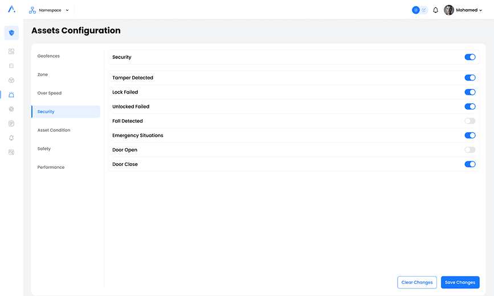Turn on the Door Open toggle

point(470,150)
